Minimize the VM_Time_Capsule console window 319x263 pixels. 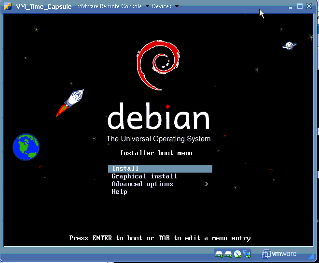coord(291,7)
